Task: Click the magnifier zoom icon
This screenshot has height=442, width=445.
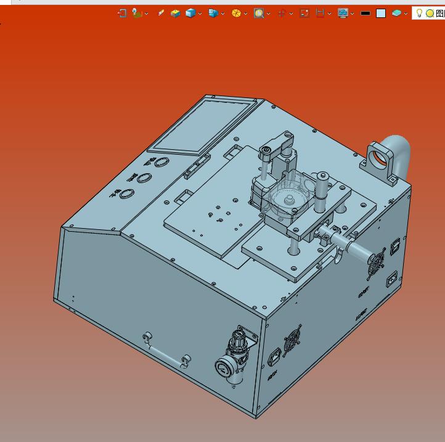Action: pos(259,13)
